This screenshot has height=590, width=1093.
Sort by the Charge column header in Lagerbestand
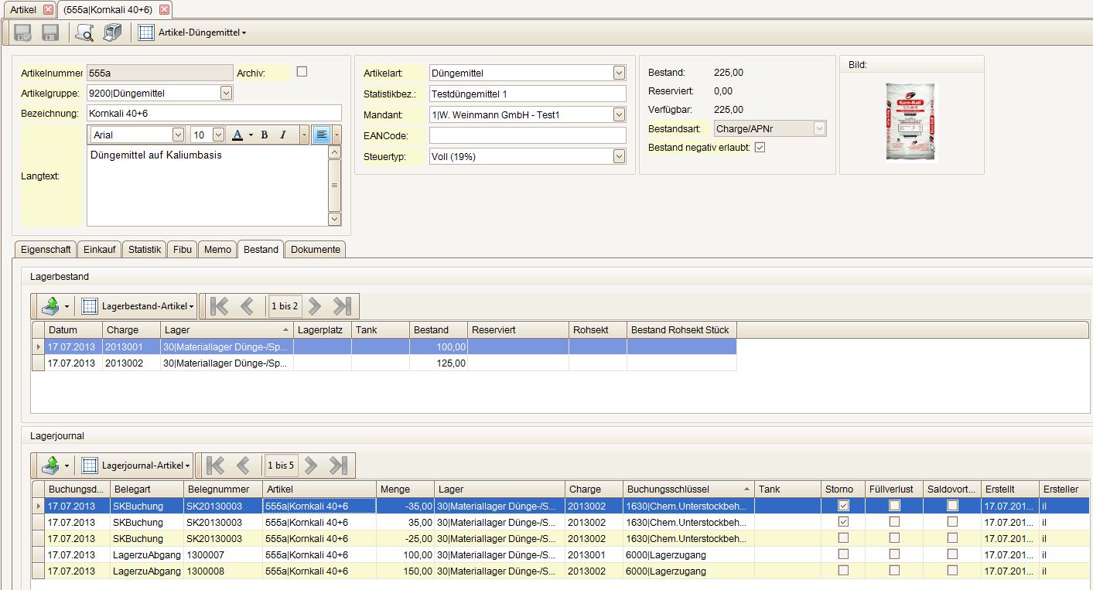[131, 329]
